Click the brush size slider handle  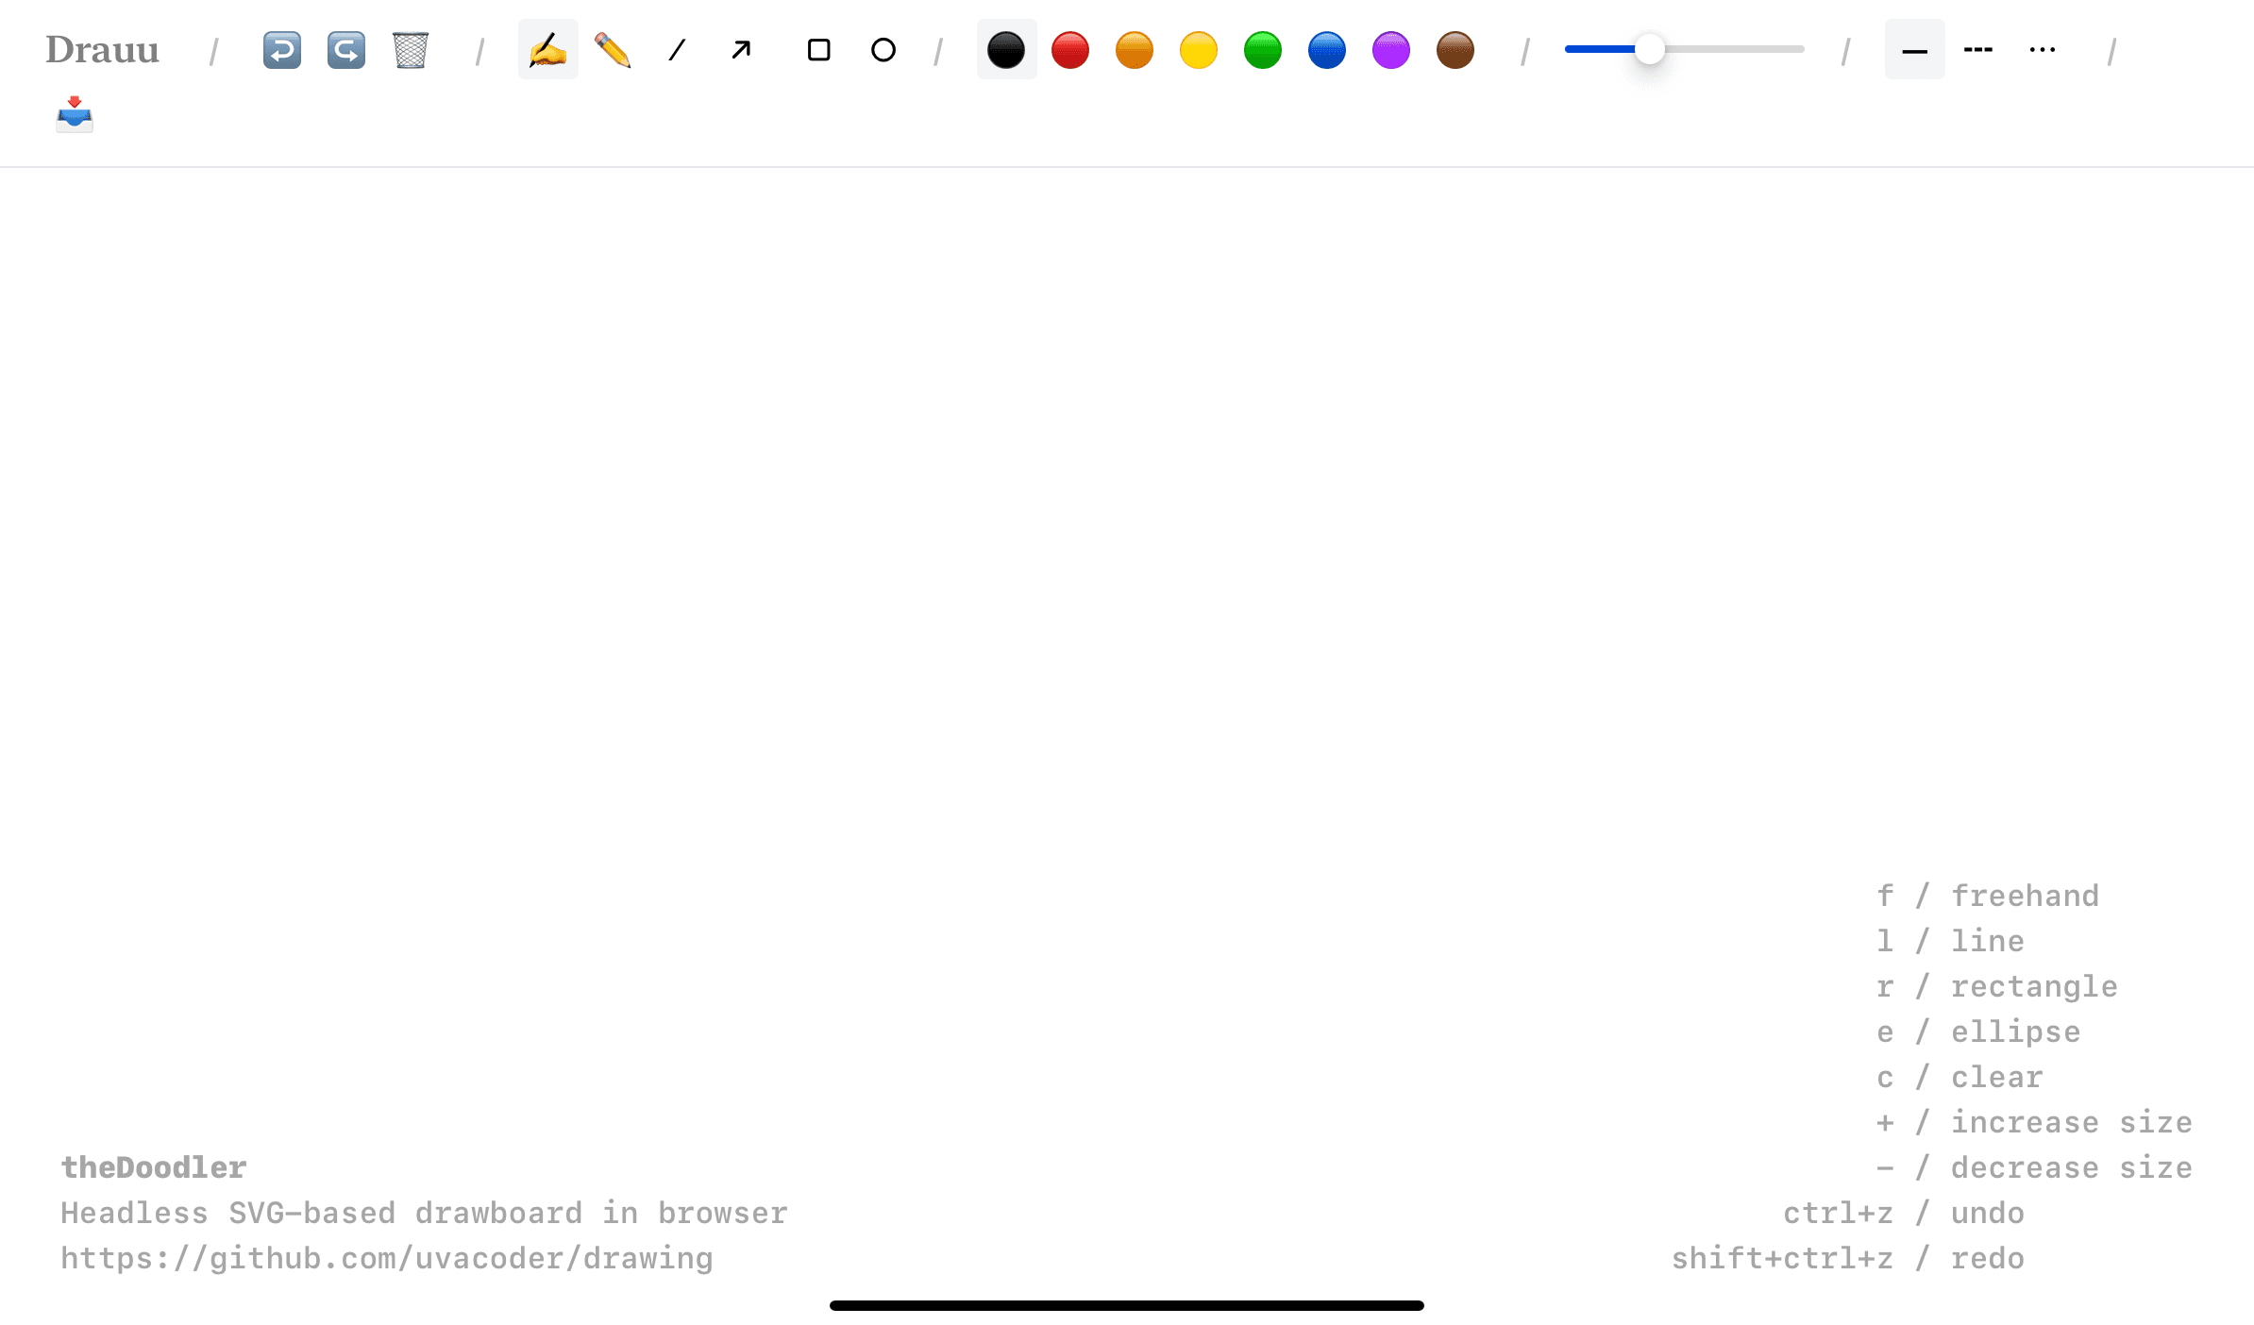[x=1649, y=49]
